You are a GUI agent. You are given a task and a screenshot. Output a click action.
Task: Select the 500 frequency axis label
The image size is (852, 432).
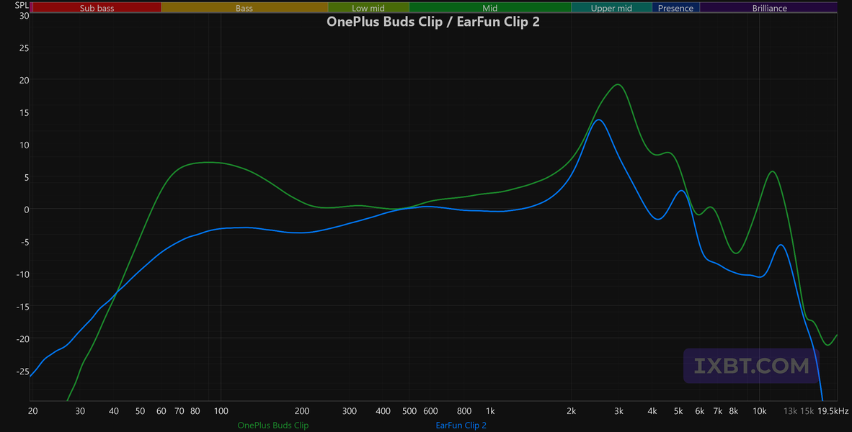click(x=409, y=411)
